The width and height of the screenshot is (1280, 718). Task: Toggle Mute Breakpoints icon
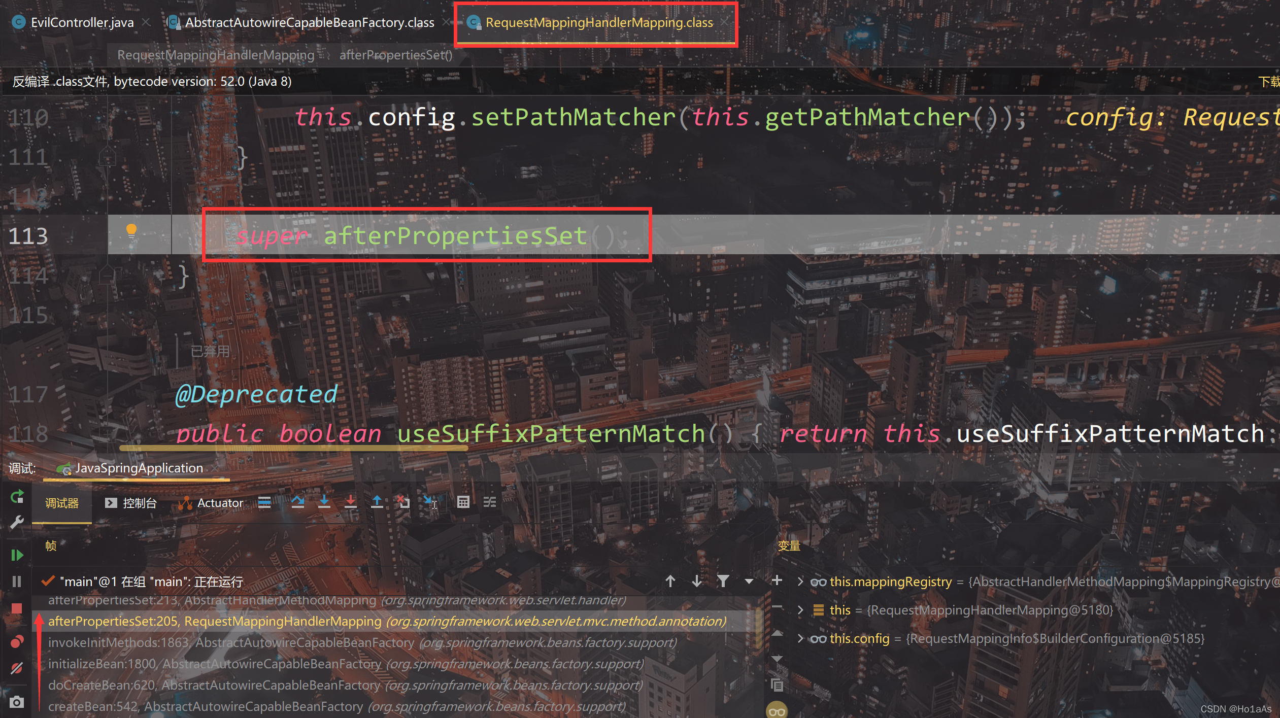tap(17, 668)
